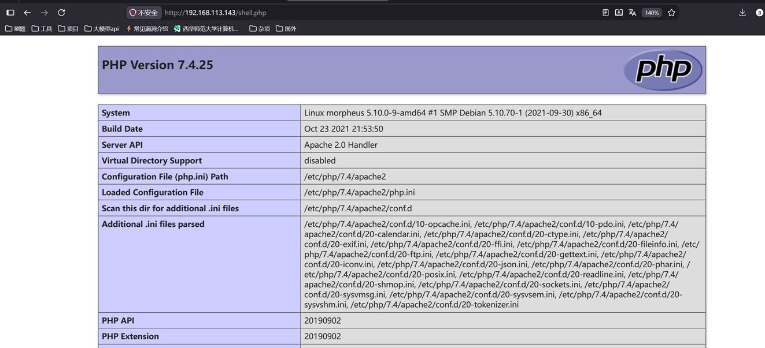Open the sidebar panel toggle icon
Screen dimensions: 765x348
coord(10,13)
